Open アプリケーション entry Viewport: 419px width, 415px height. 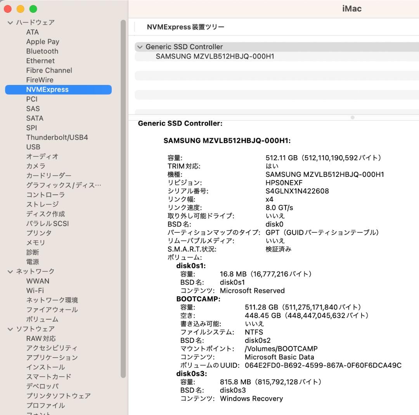[x=52, y=358]
